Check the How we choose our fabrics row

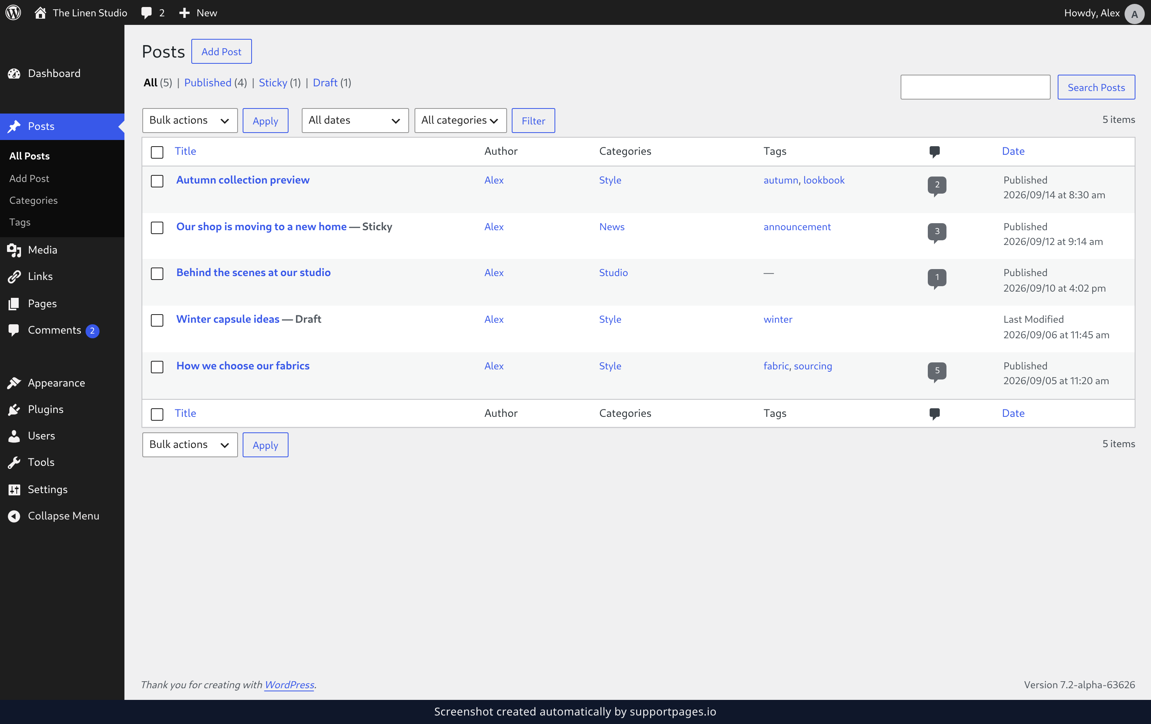click(157, 367)
